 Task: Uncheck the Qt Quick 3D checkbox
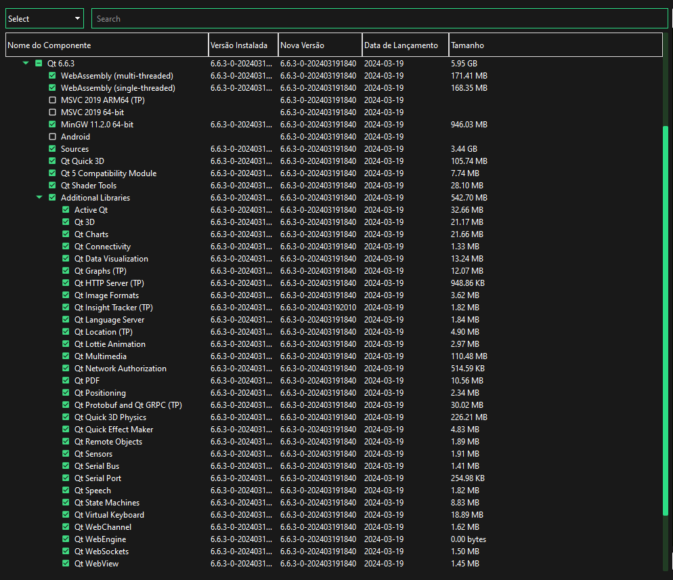pos(52,161)
